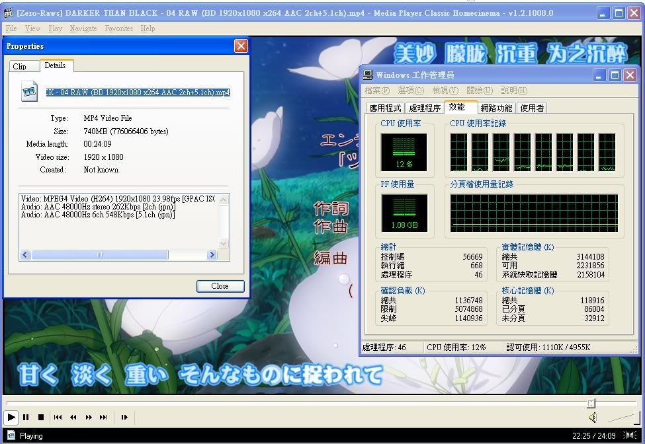
Task: Skip to previous track
Action: 58,418
